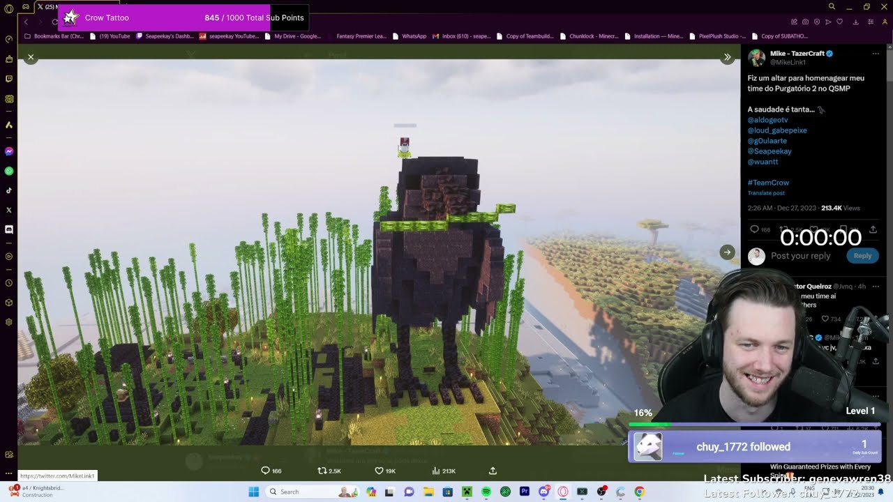893x502 pixels.
Task: Open PixelPlush Studio bookmark
Action: (x=717, y=36)
